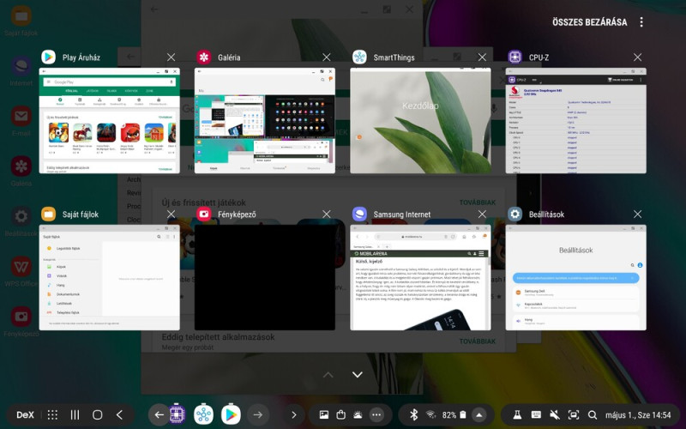This screenshot has height=429, width=686.
Task: Open the DeX menu button on taskbar
Action: pos(25,415)
